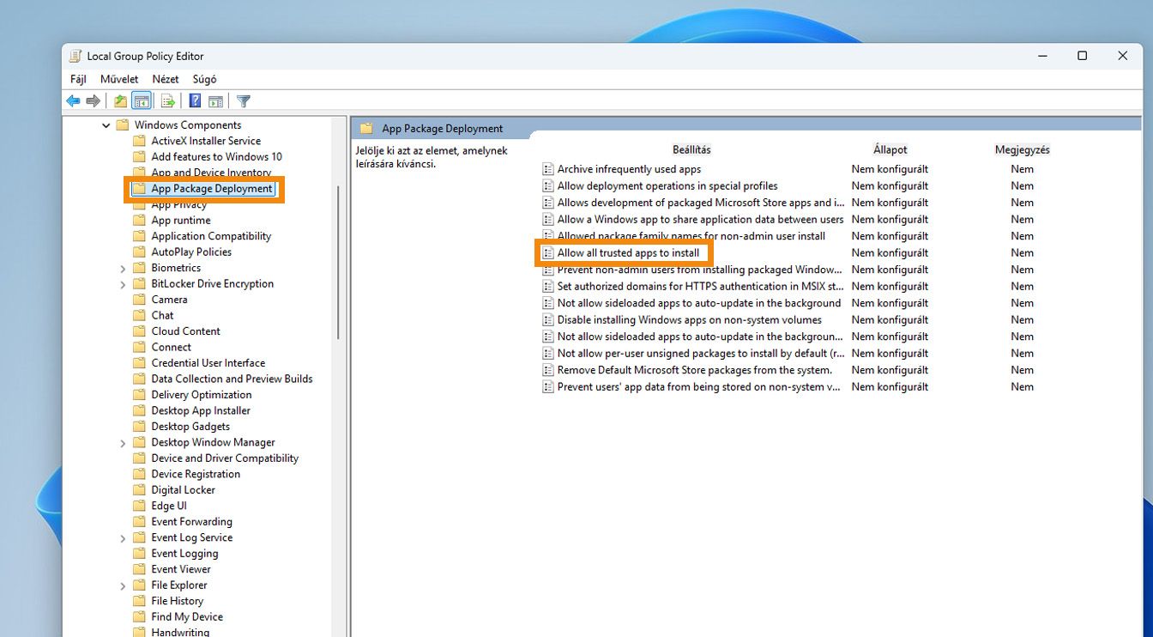Select Add features to Windows 10
Screen dimensions: 1153x637
[216, 156]
